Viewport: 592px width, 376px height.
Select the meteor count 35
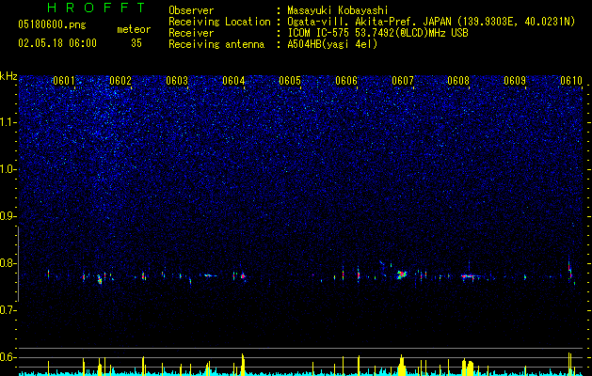(136, 43)
